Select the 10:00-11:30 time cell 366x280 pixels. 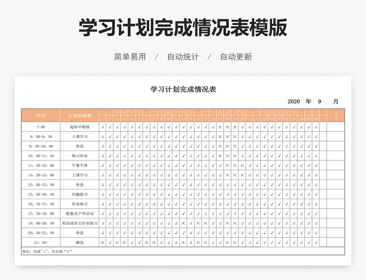coord(41,156)
